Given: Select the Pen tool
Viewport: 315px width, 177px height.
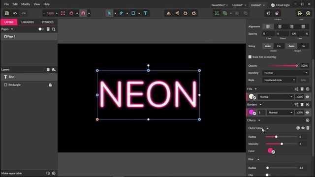Looking at the screenshot, I should tap(121, 13).
